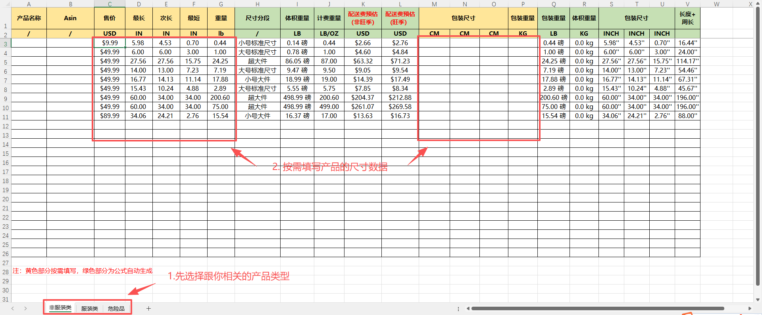Click the horizontal scroll left arrow
762x315 pixels.
468,308
